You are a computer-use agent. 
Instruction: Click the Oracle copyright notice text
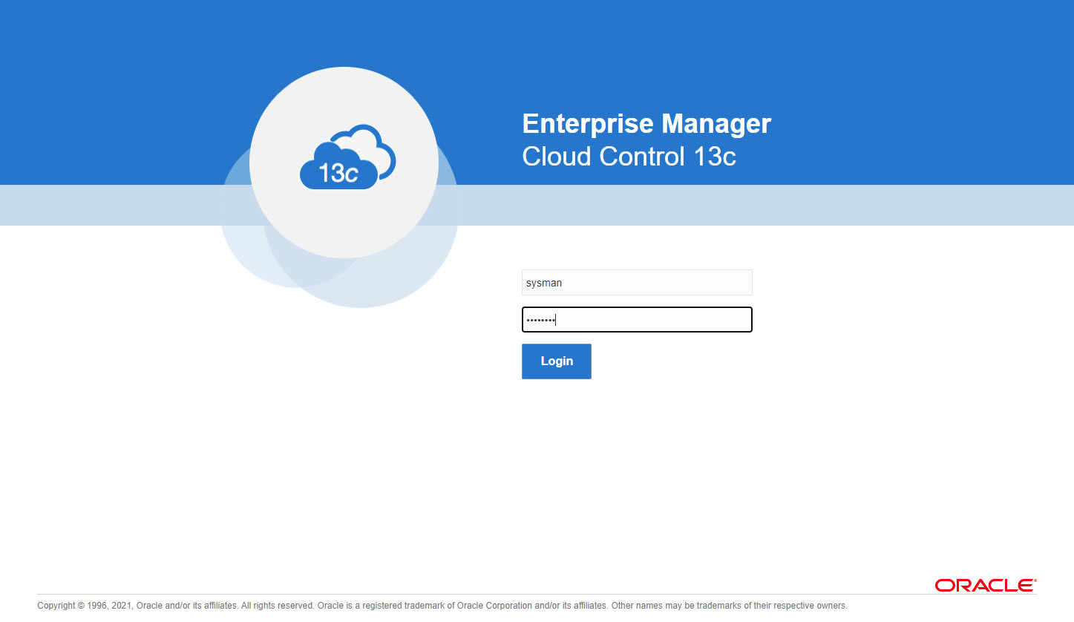[442, 606]
